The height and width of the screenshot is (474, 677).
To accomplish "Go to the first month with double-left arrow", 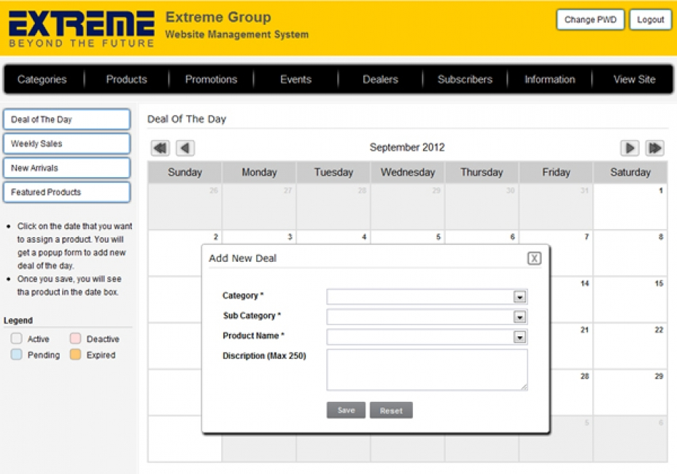I will tap(160, 148).
